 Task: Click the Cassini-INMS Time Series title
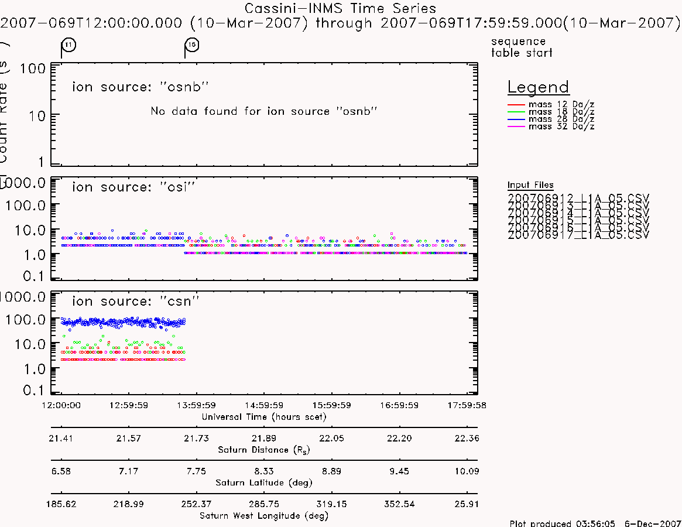(x=340, y=8)
